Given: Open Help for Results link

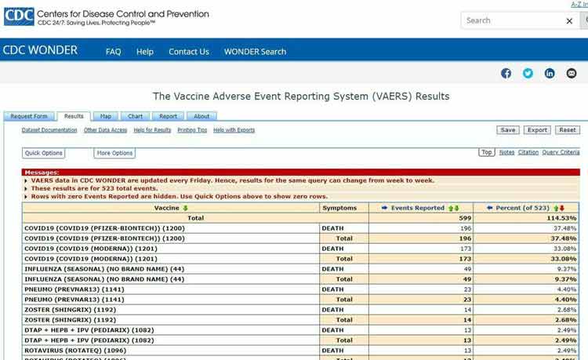Looking at the screenshot, I should (152, 130).
